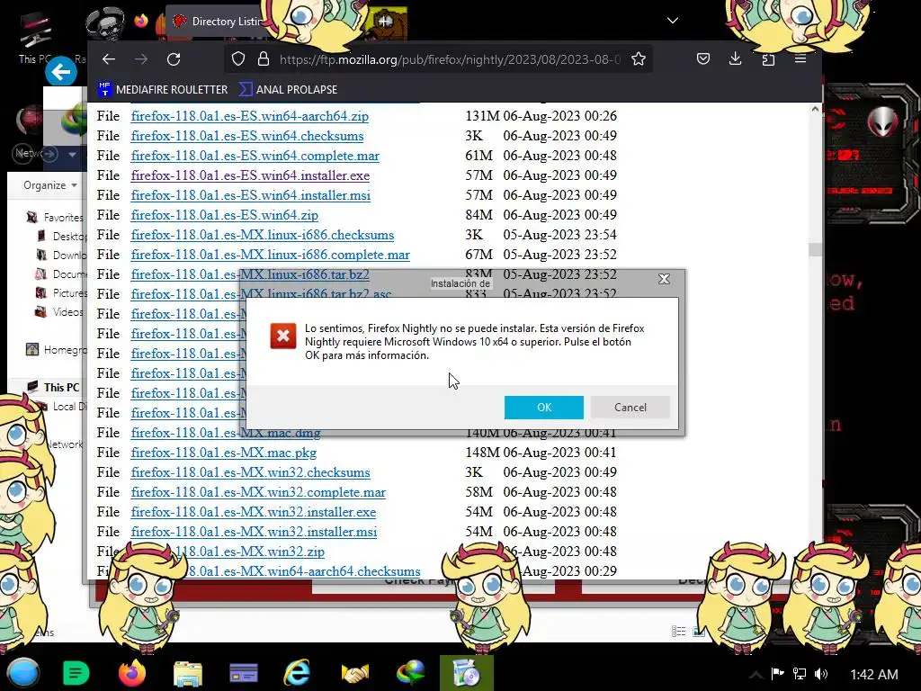The width and height of the screenshot is (921, 691).
Task: Close the Instalación de dialog
Action: click(665, 279)
